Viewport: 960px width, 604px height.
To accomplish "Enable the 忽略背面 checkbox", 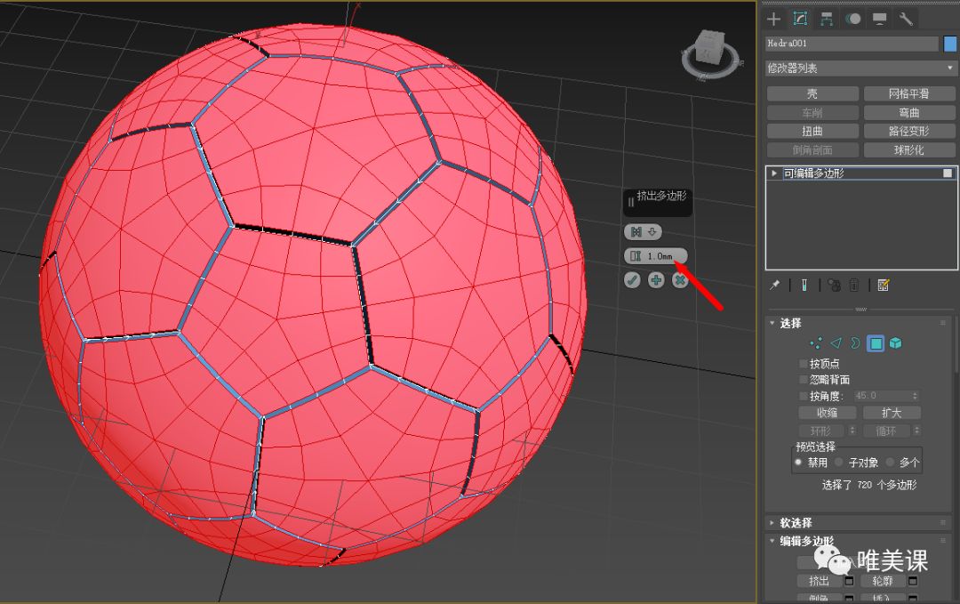I will pyautogui.click(x=804, y=379).
